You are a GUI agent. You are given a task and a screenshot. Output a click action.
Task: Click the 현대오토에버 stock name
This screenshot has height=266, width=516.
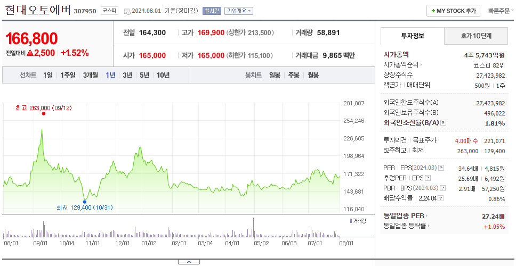37,10
